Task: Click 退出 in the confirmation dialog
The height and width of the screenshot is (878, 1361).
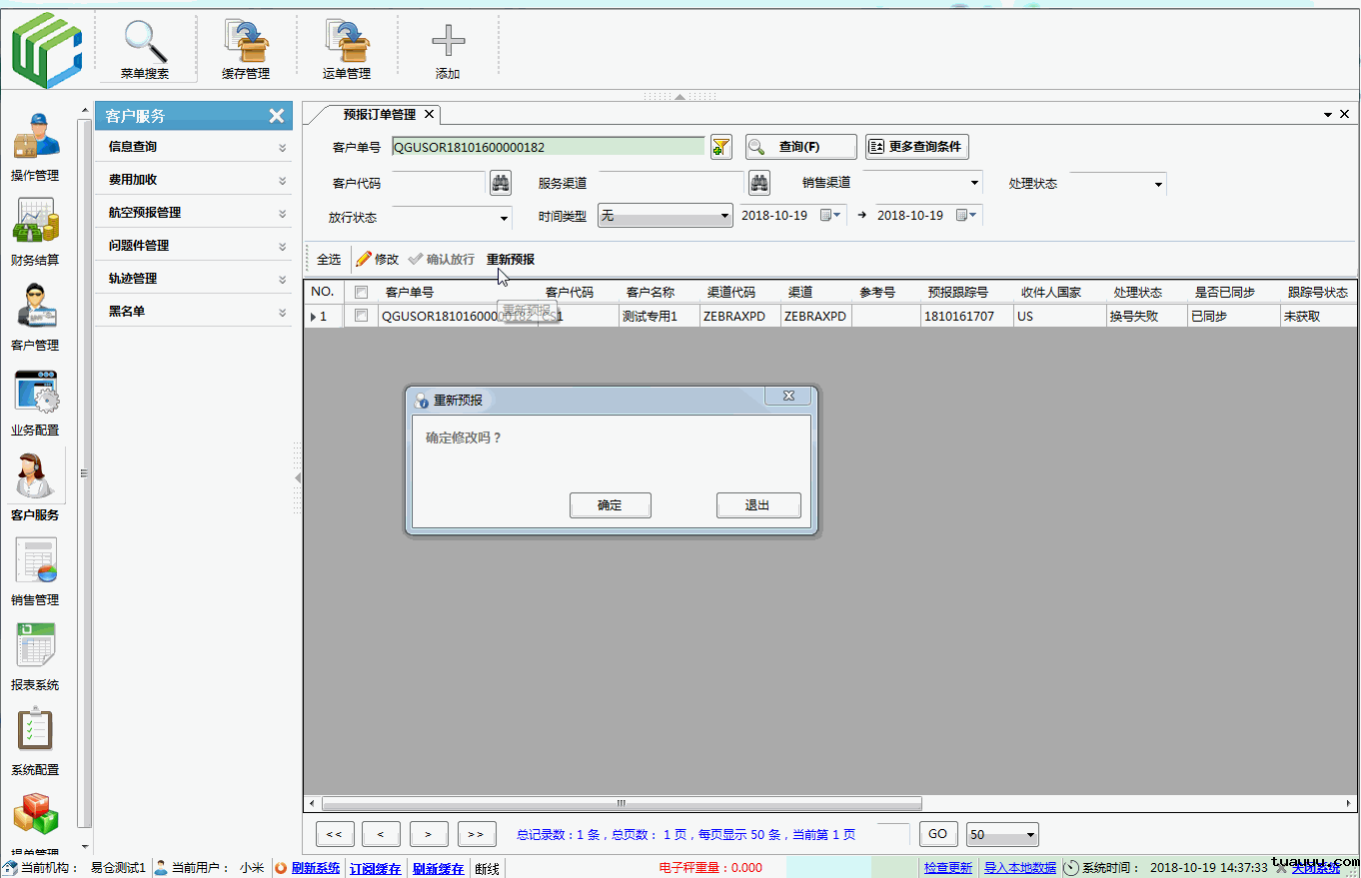Action: (757, 505)
